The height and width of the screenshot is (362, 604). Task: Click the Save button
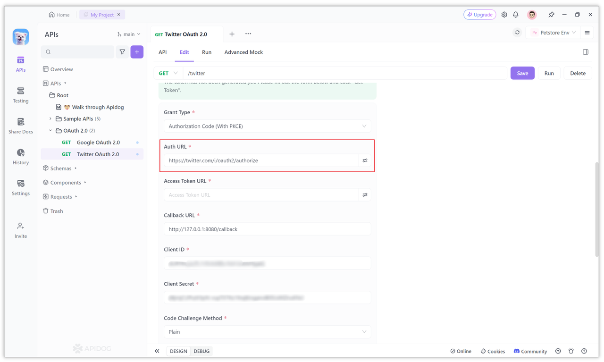[x=522, y=73]
